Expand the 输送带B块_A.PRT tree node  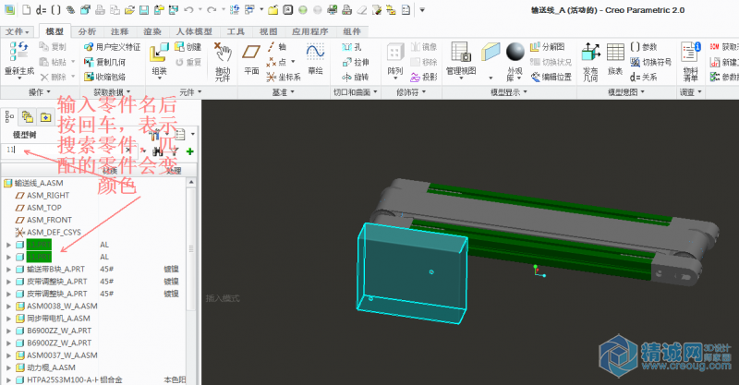pos(8,269)
